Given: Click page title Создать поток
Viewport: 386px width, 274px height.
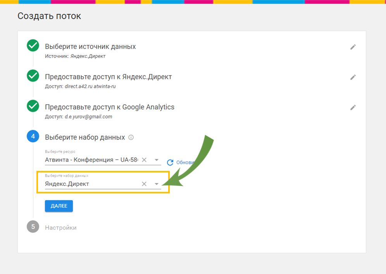Looking at the screenshot, I should (x=49, y=16).
